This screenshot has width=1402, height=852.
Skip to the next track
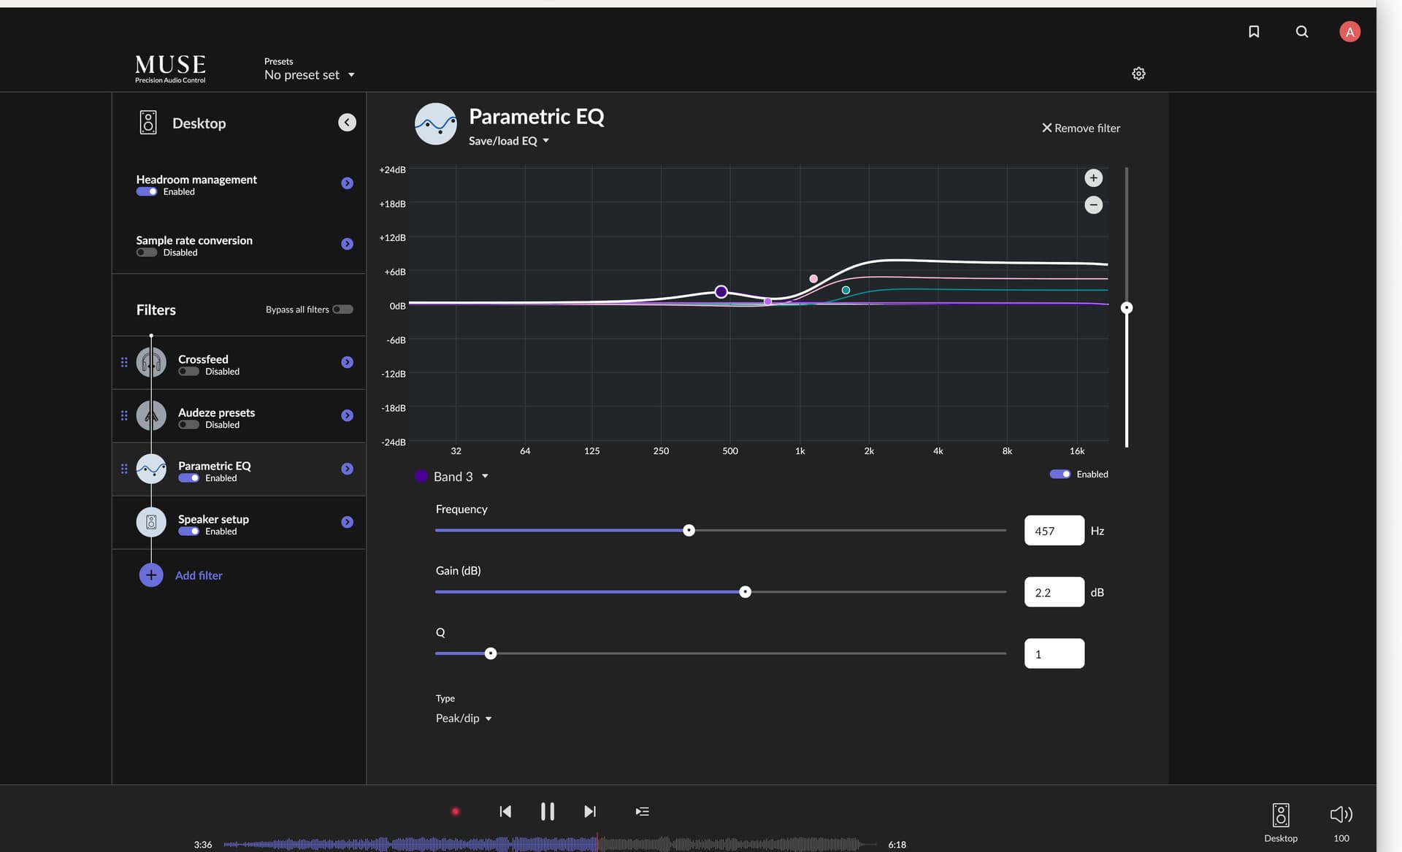590,811
